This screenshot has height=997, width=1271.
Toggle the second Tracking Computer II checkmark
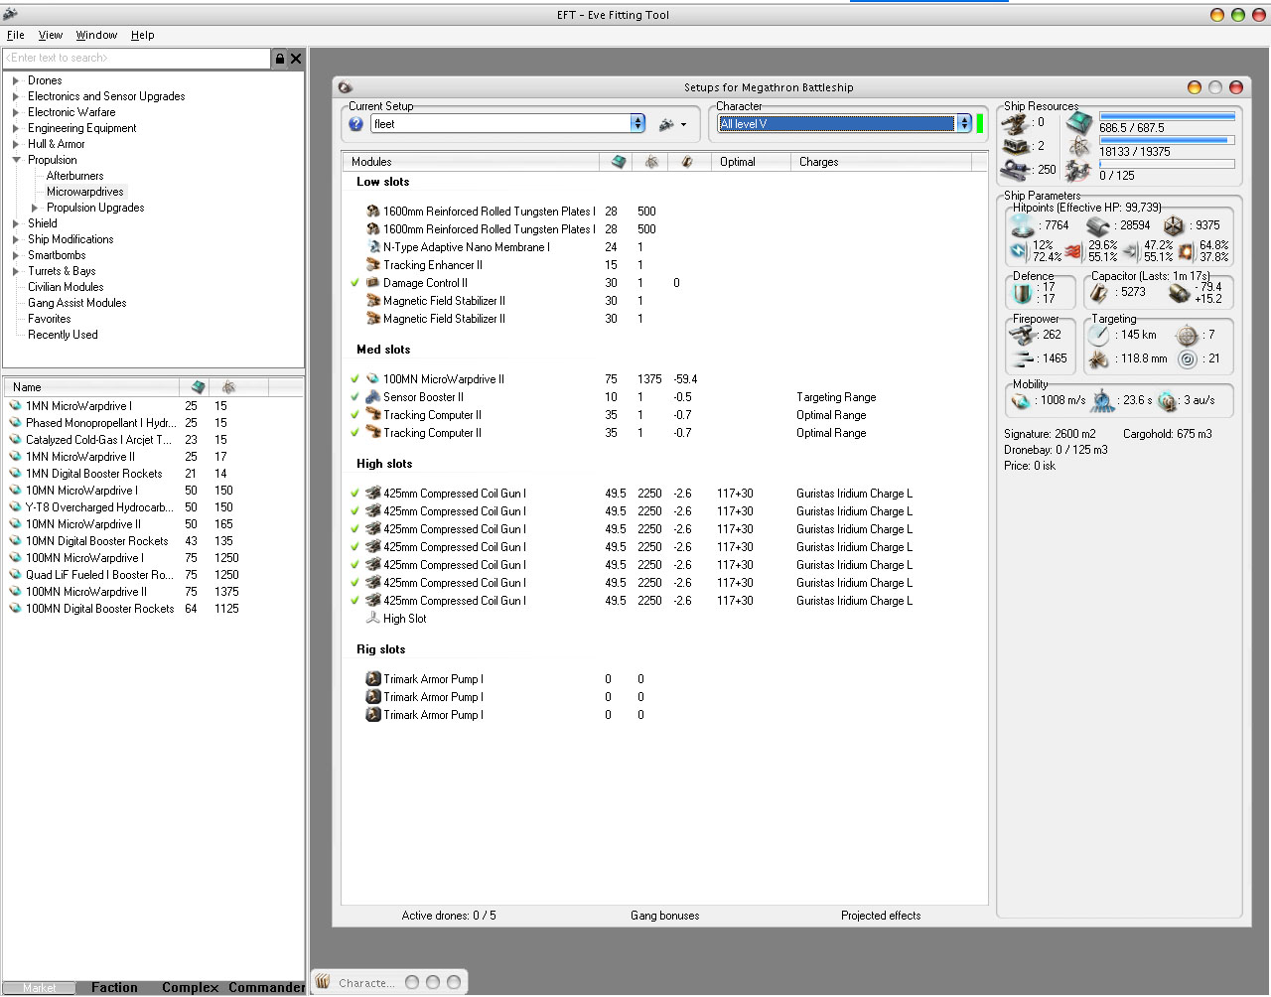(x=355, y=433)
